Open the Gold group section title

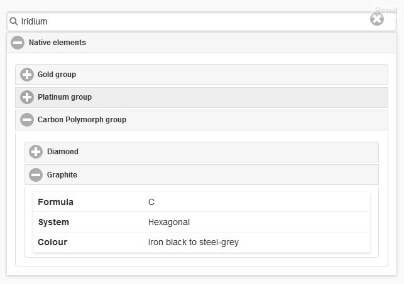tap(57, 75)
